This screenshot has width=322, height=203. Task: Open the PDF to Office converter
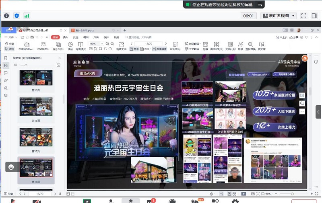tap(27, 46)
